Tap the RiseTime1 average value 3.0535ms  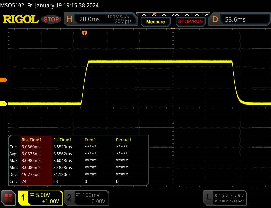[31, 154]
